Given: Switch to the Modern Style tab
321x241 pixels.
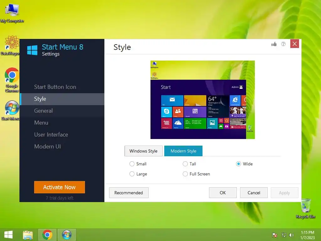Looking at the screenshot, I should point(183,151).
